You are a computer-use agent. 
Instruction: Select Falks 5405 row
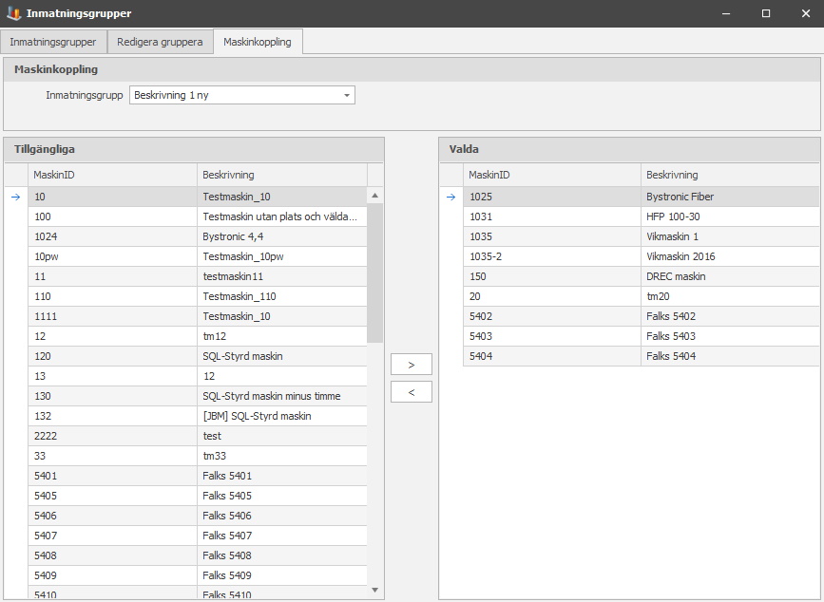198,496
